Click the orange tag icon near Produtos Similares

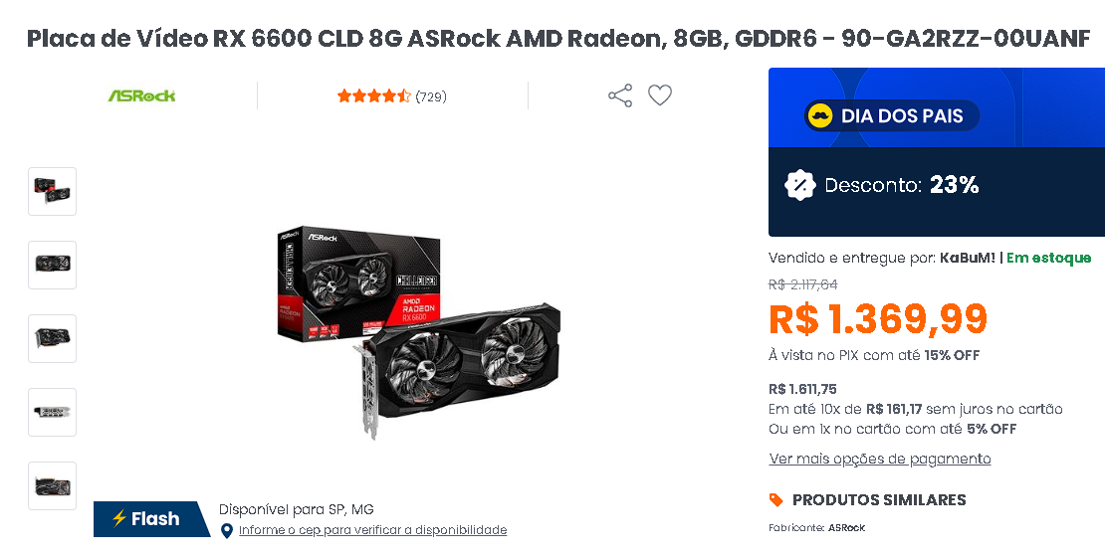[x=775, y=500]
